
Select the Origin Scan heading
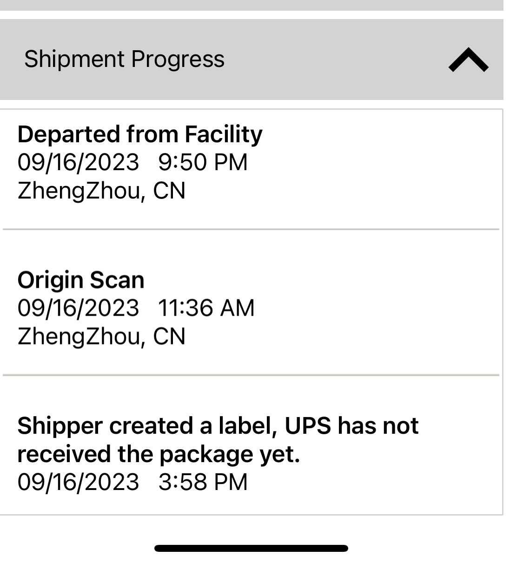[x=81, y=280]
